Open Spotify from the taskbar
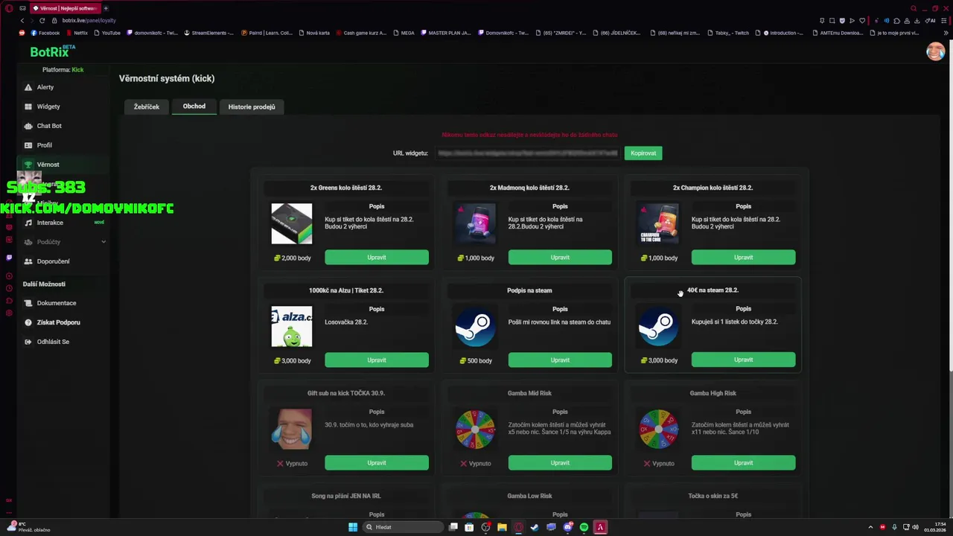Screen dimensions: 953x536 coord(584,527)
